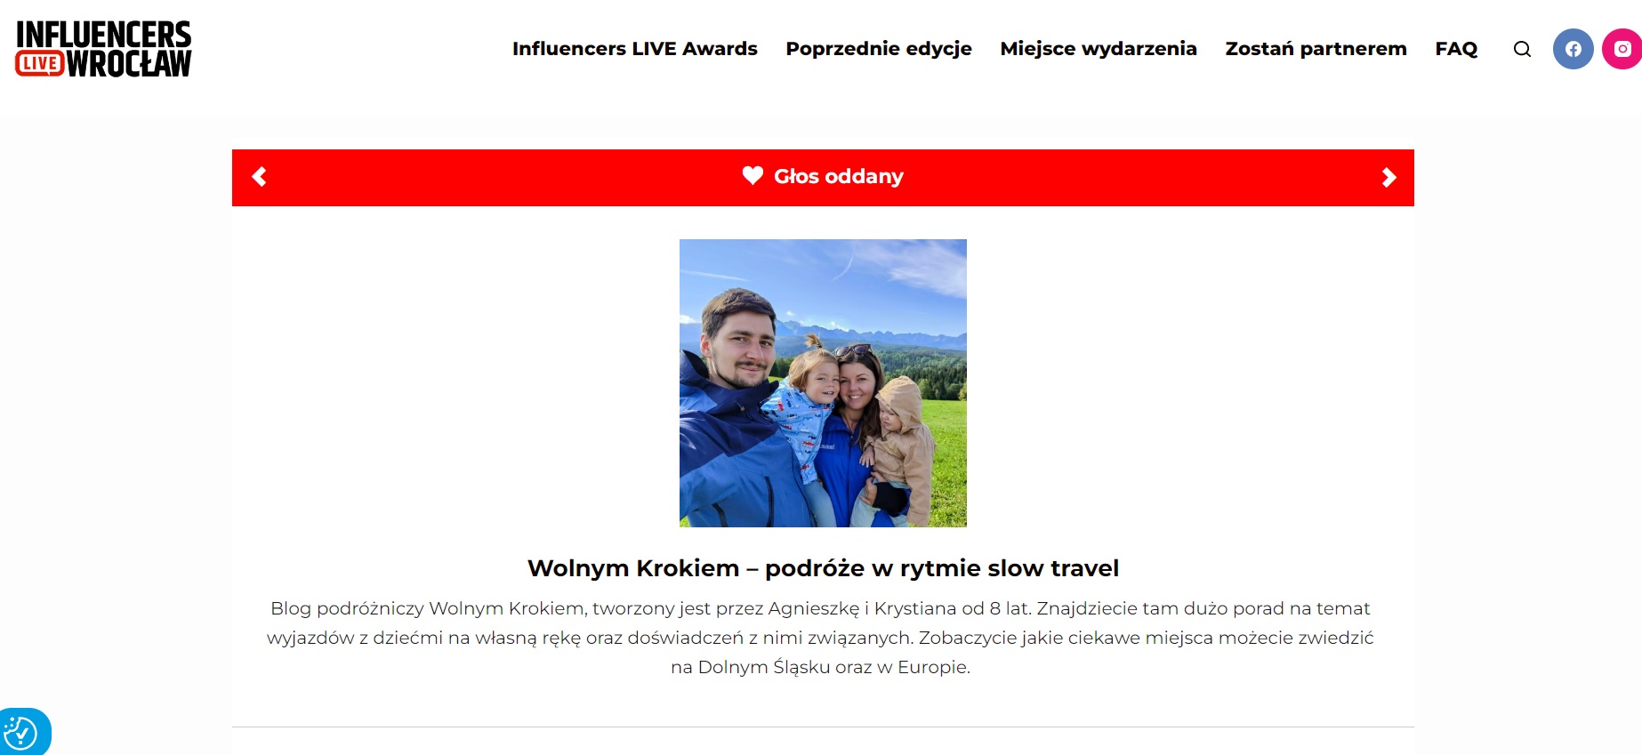Click the Influencers Wrocław logo text
Screen dimensions: 1642x755
point(103,49)
